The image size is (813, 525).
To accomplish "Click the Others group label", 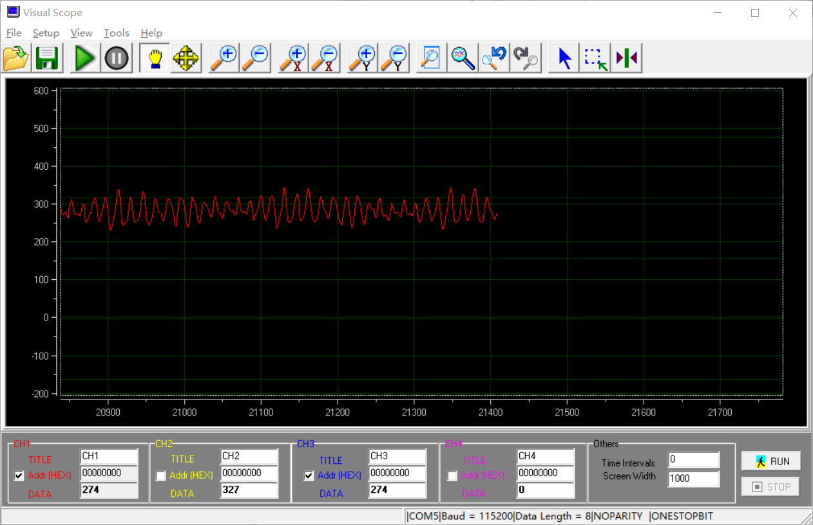I will click(x=606, y=444).
